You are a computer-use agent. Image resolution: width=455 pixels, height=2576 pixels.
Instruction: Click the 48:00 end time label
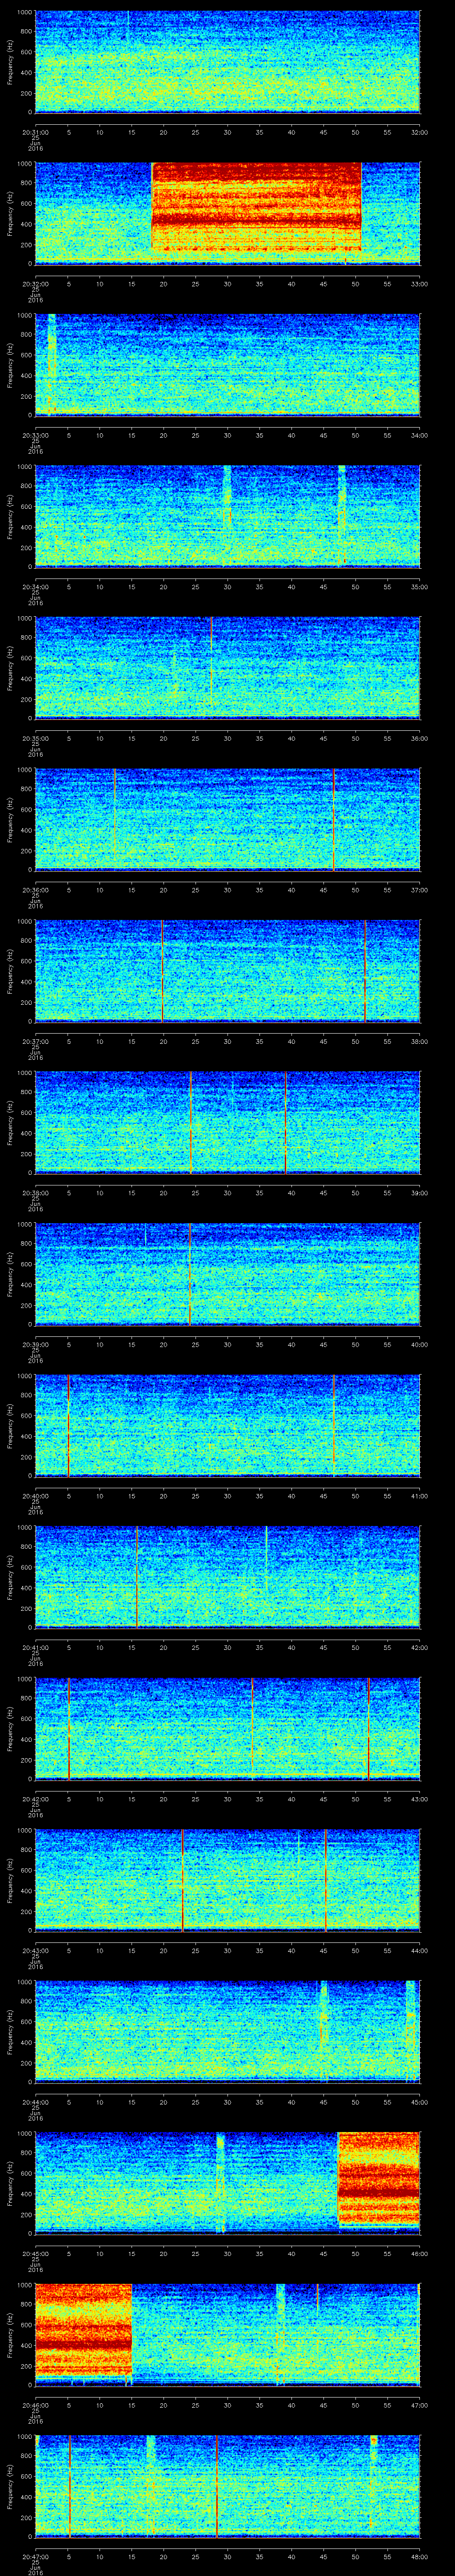(419, 2556)
